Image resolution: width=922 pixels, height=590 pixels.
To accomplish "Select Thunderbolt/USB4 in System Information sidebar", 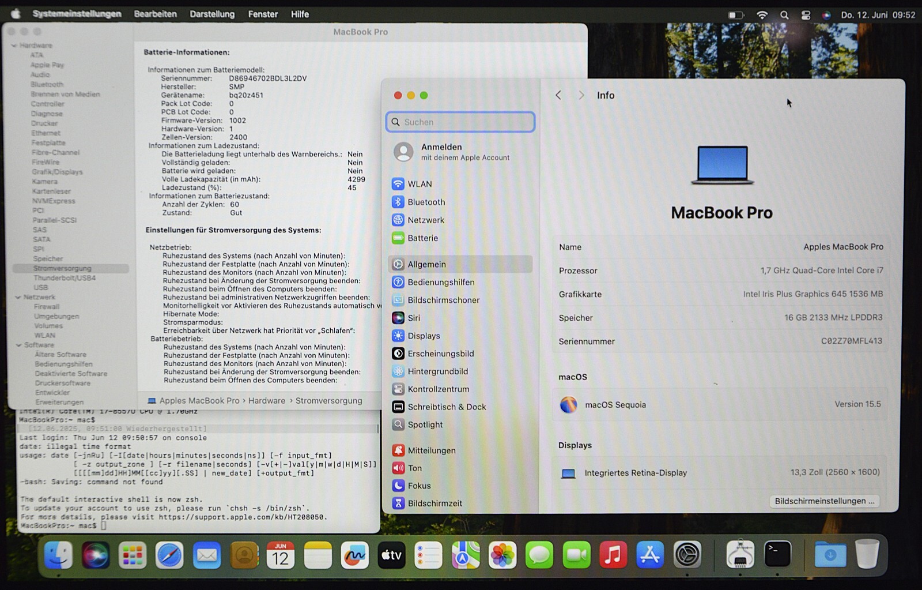I will [65, 278].
